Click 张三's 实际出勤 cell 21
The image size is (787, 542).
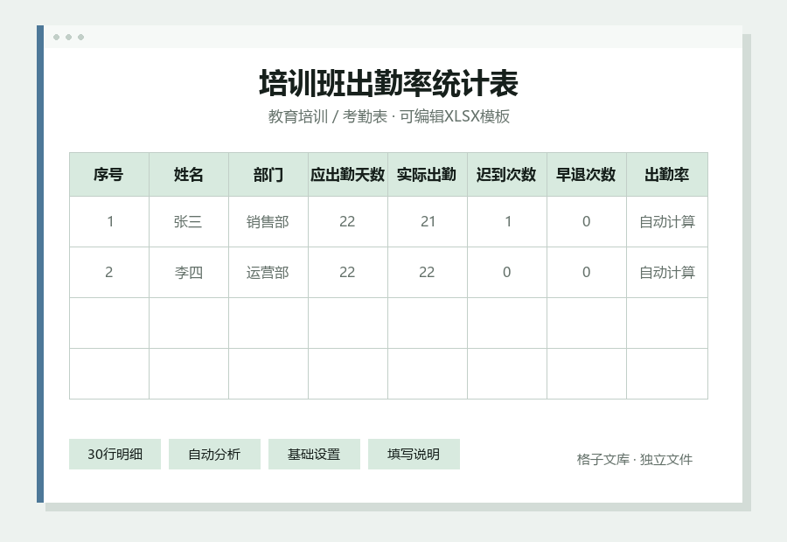[x=428, y=222]
